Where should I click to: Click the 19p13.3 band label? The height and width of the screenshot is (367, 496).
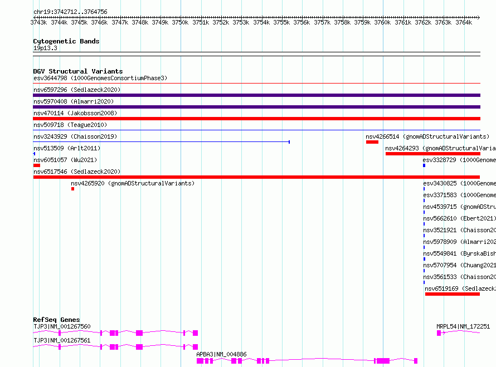click(x=45, y=48)
